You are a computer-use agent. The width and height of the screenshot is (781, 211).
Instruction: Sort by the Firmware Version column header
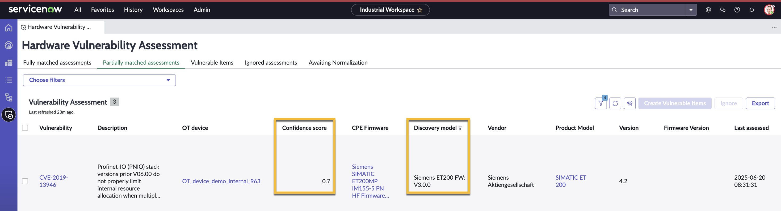pos(686,128)
